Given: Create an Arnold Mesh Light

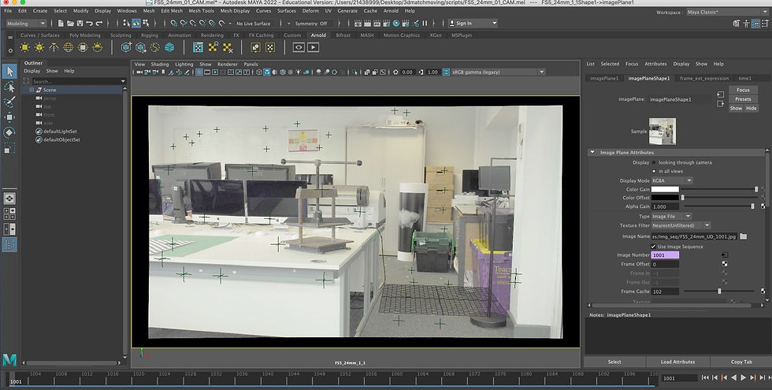Looking at the screenshot, I should click(39, 47).
